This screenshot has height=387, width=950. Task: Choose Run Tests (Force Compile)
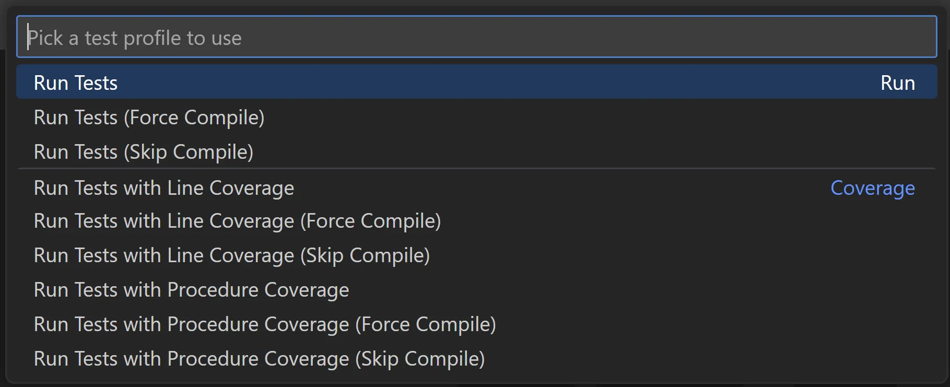coord(149,118)
